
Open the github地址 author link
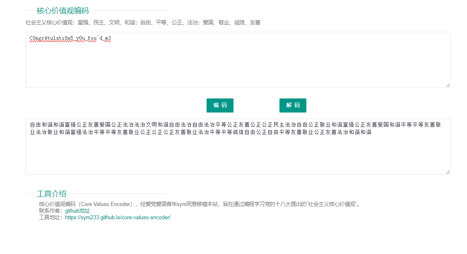point(77,211)
